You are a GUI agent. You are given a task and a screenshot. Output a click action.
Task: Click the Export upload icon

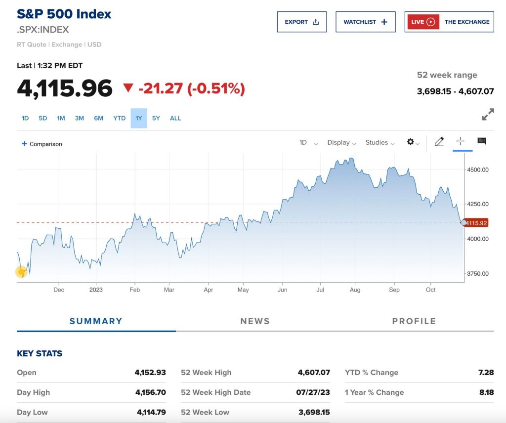[x=316, y=22]
